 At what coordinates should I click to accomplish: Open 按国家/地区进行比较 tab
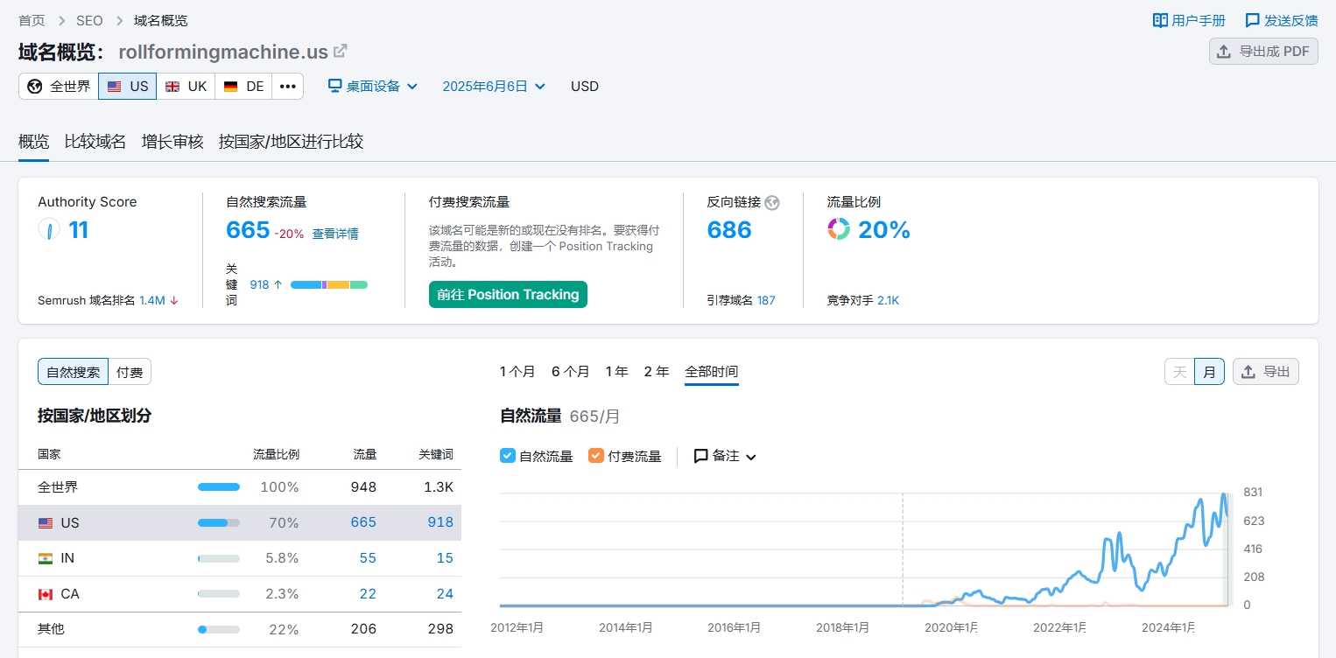(291, 142)
